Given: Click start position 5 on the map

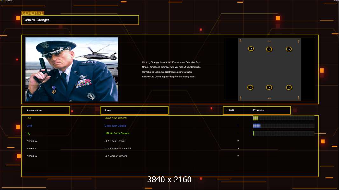Looking at the screenshot, I should tap(269, 49).
